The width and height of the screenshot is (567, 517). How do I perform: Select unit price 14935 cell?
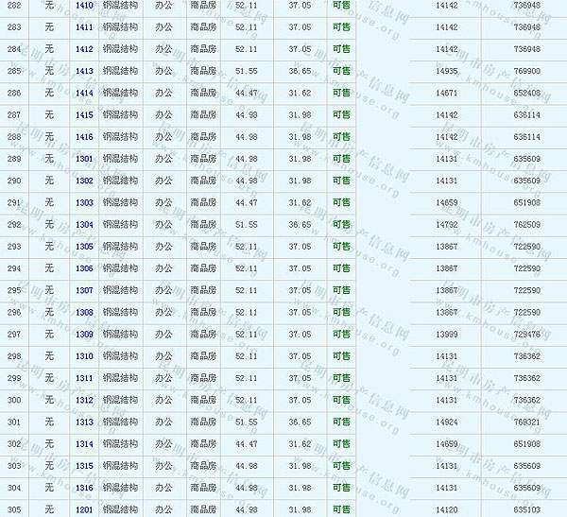coord(447,71)
